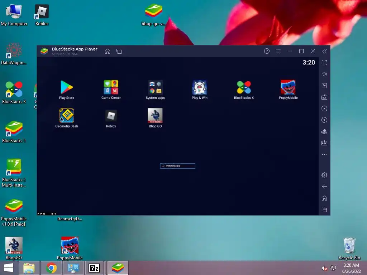This screenshot has width=367, height=275.
Task: Click the FPS 81 counter text
Action: pyautogui.click(x=47, y=213)
